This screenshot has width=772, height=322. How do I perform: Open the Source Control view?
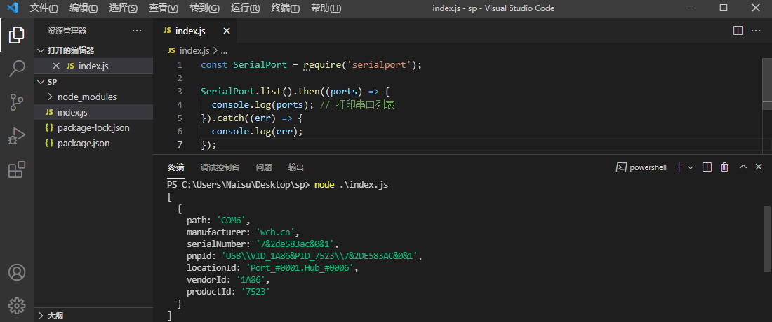(17, 103)
